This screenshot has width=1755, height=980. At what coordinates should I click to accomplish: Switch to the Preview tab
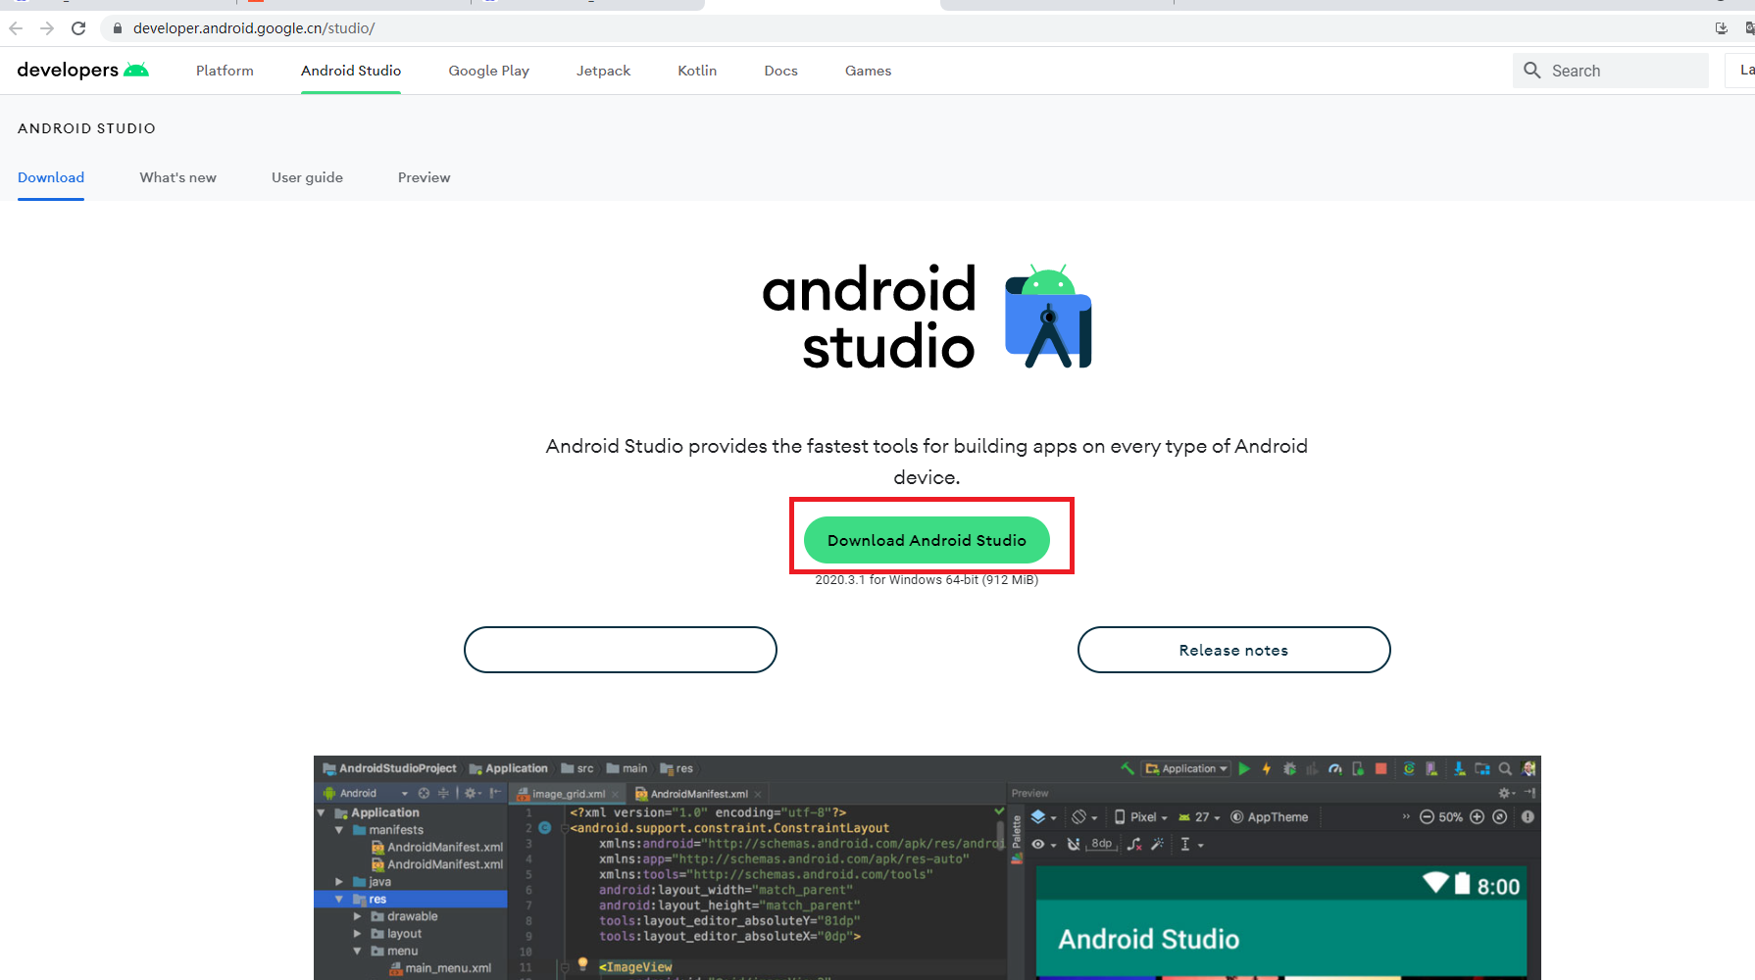(x=424, y=177)
